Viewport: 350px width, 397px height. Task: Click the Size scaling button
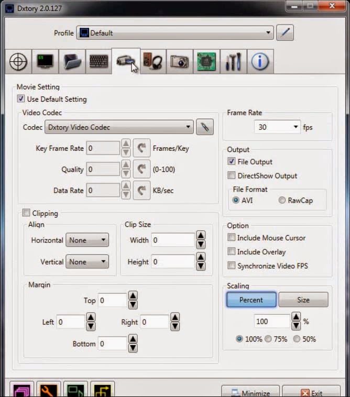click(x=303, y=300)
